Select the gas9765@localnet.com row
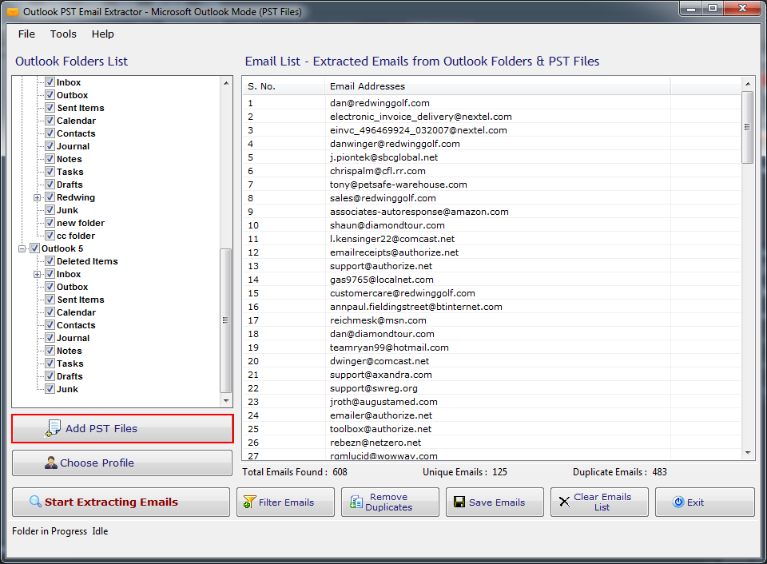Screen dimensions: 767x564 click(x=491, y=280)
